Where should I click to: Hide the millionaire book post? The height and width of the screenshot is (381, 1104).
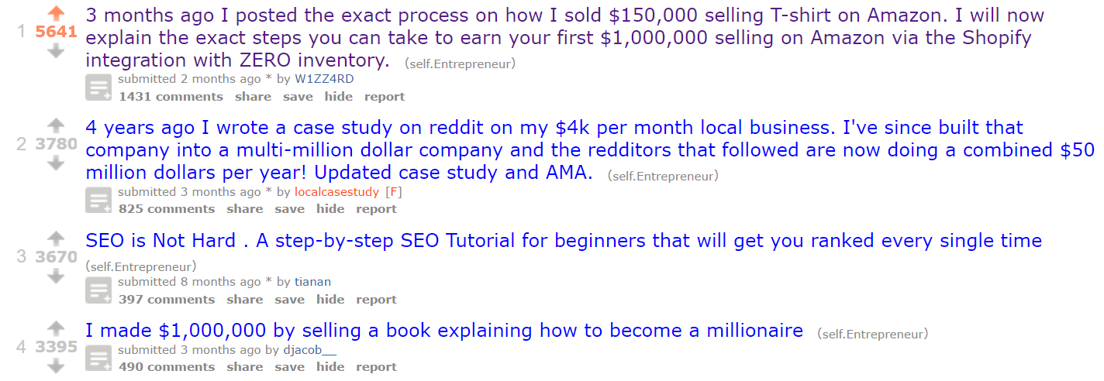pyautogui.click(x=330, y=367)
